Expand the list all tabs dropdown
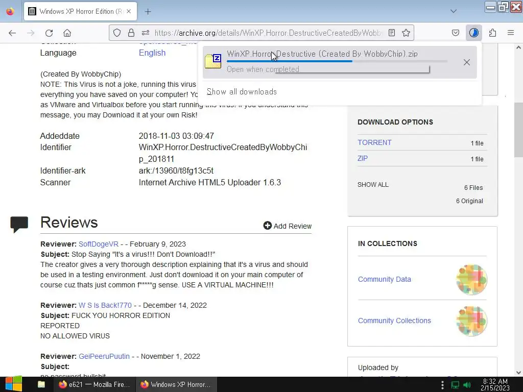Screen dimensions: 523x392 click(x=454, y=11)
